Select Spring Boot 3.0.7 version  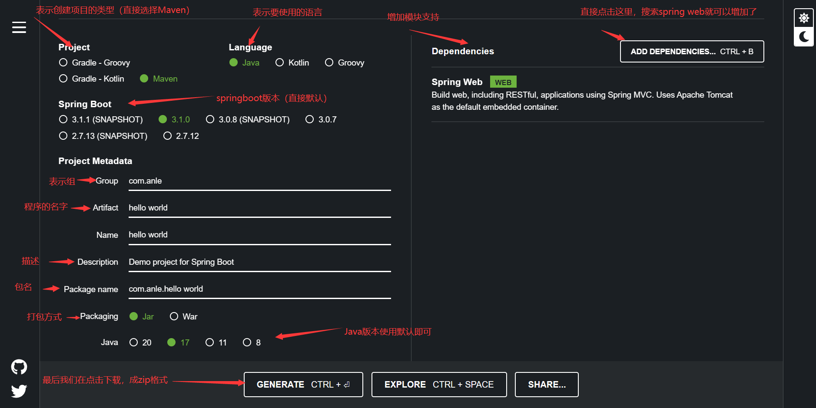click(x=321, y=119)
